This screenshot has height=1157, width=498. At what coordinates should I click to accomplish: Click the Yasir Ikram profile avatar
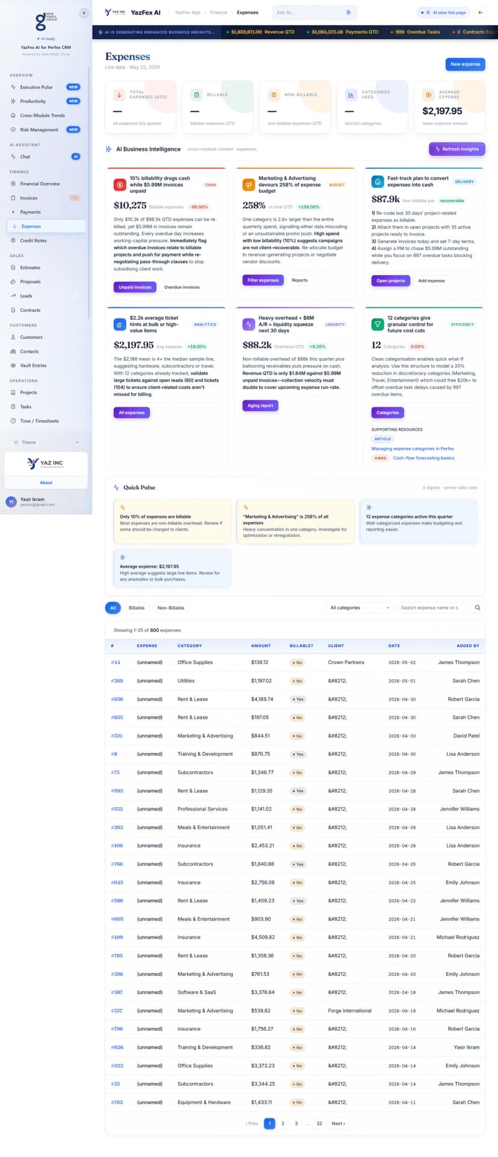11,501
